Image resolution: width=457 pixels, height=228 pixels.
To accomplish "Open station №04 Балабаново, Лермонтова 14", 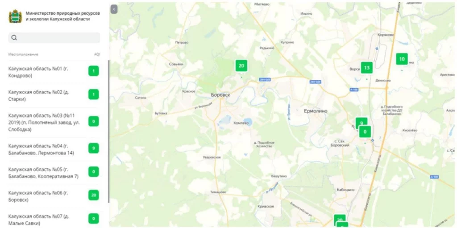I will pos(54,149).
